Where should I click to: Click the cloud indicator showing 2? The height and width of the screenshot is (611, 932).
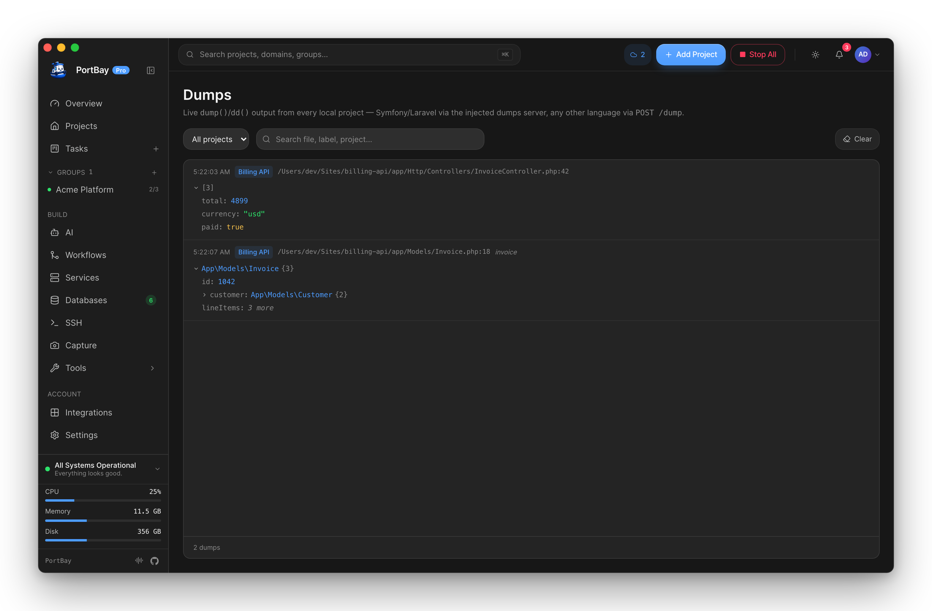tap(637, 55)
